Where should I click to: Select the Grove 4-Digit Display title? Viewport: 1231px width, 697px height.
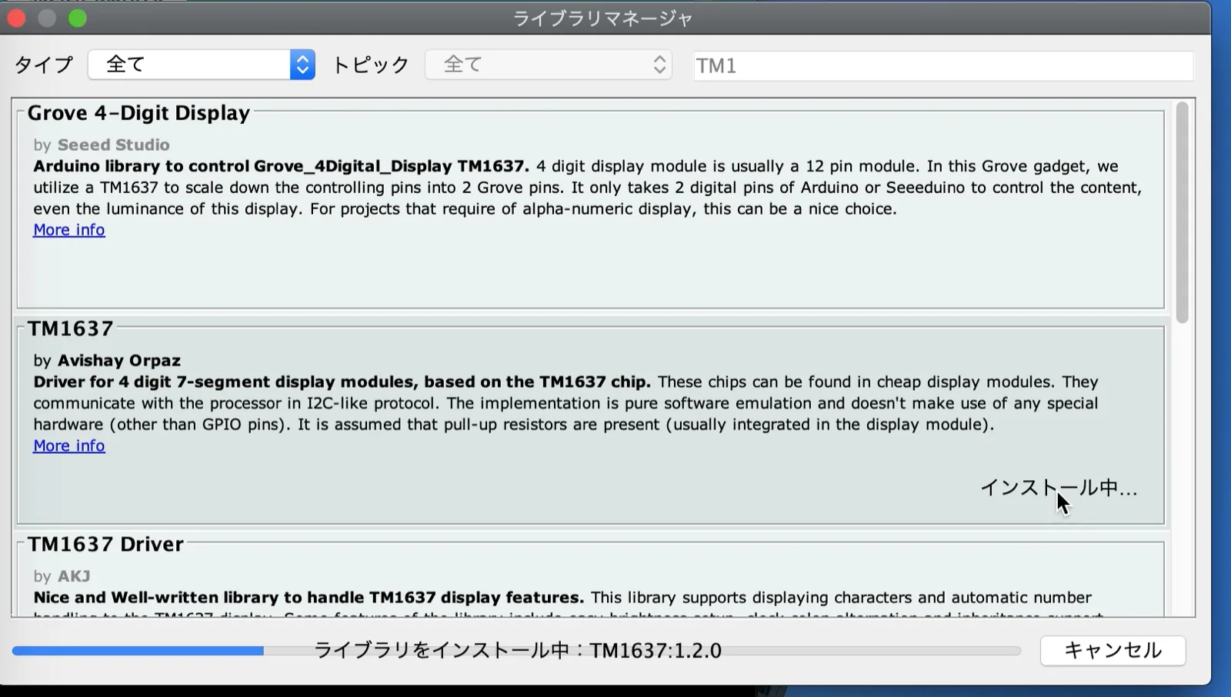(x=138, y=113)
